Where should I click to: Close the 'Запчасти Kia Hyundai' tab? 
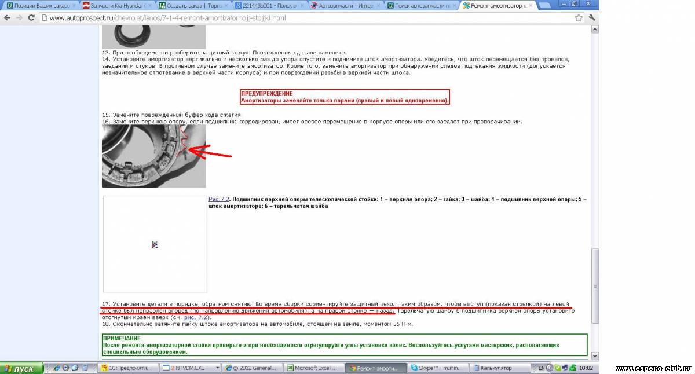point(149,5)
